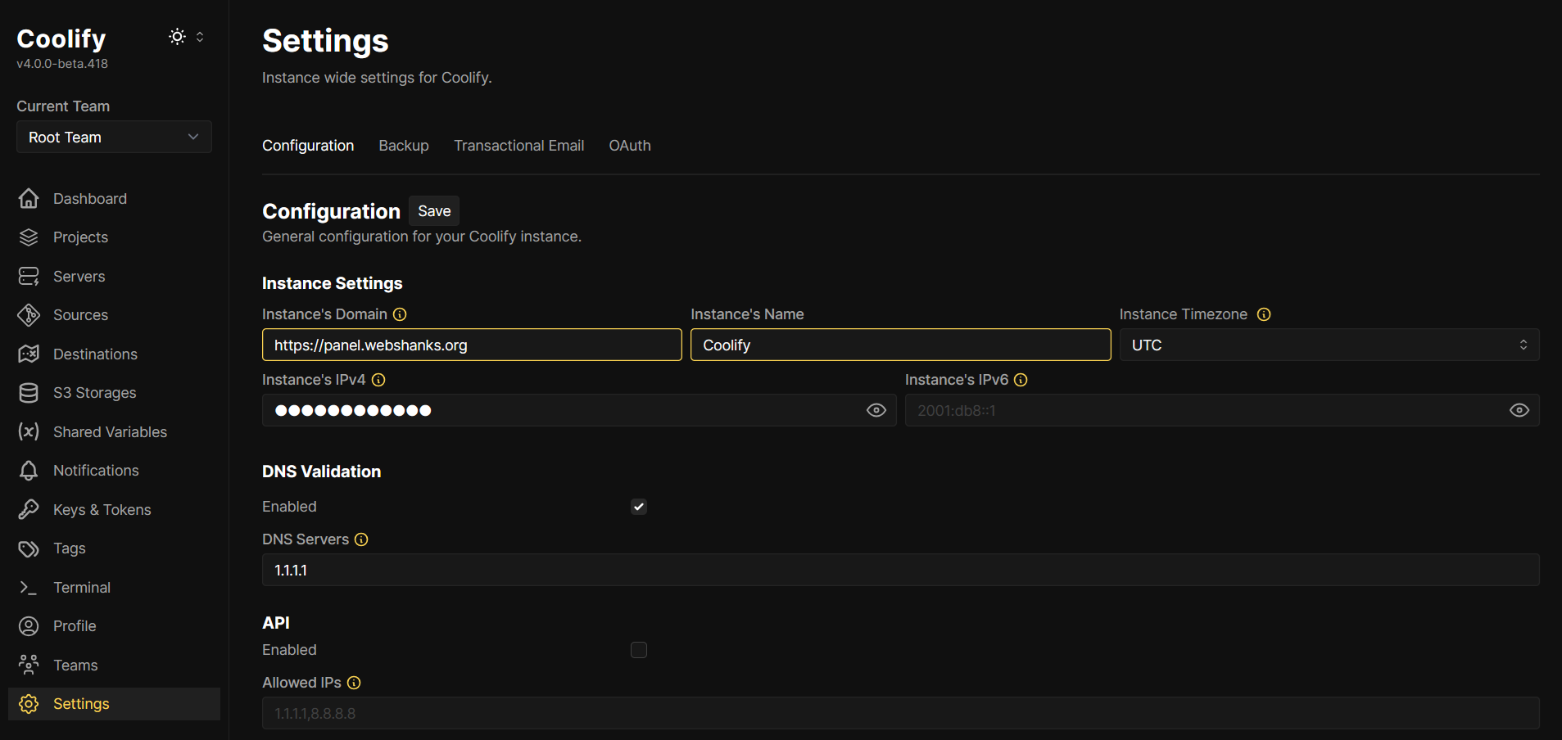Image resolution: width=1562 pixels, height=740 pixels.
Task: Click info icon beside Instance's IPv4
Action: click(x=378, y=380)
